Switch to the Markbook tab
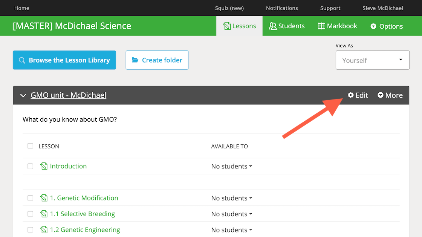 tap(338, 26)
